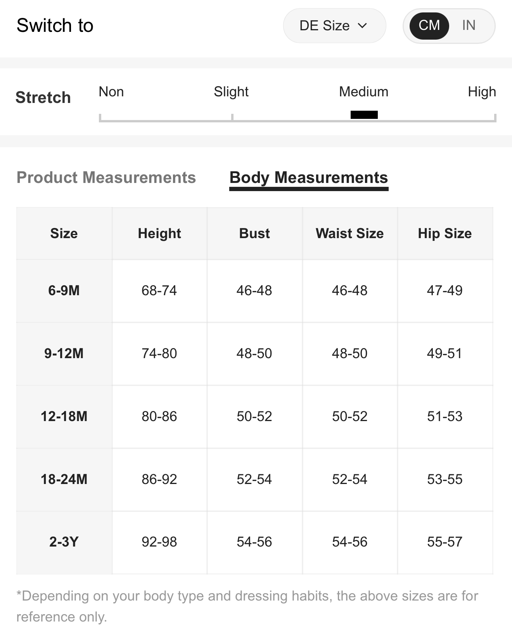Viewport: 512px width, 632px height.
Task: Open the Product Measurements tab
Action: 106,178
